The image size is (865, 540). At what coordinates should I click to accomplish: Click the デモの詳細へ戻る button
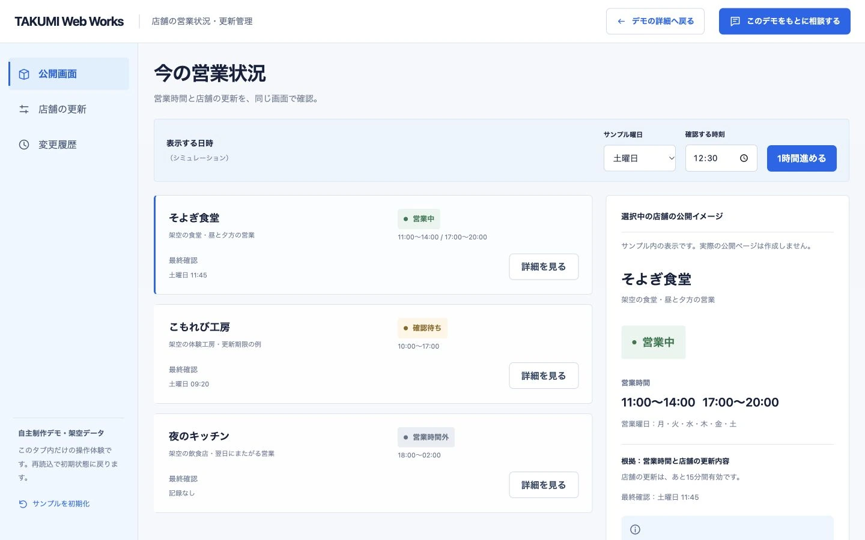[655, 21]
